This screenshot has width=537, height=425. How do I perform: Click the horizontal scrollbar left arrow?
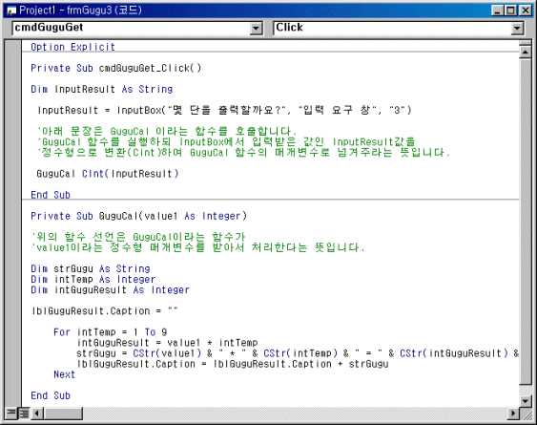(37, 414)
